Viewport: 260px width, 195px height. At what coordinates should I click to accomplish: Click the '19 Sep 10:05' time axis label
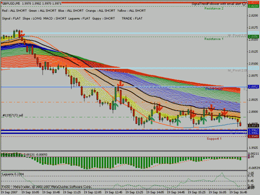pos(30,193)
